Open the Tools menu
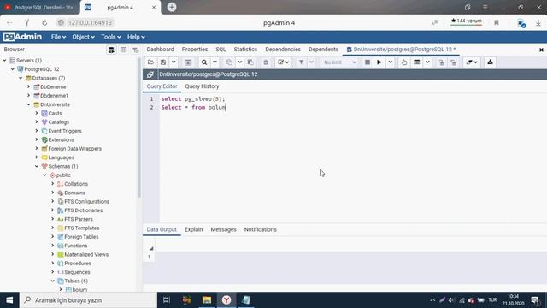The height and width of the screenshot is (308, 547). click(x=111, y=37)
